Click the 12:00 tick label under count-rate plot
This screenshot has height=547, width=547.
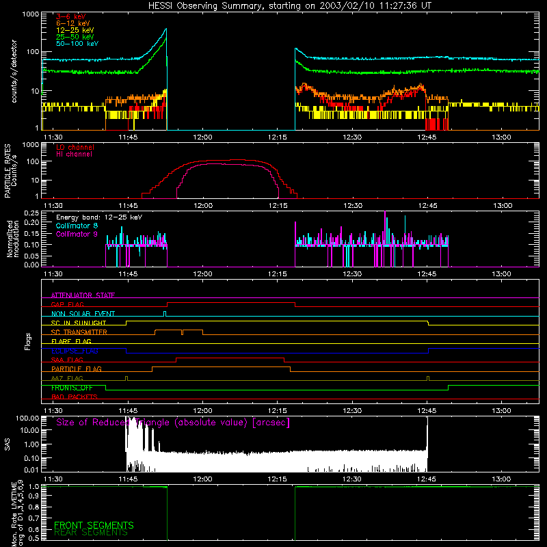point(202,137)
